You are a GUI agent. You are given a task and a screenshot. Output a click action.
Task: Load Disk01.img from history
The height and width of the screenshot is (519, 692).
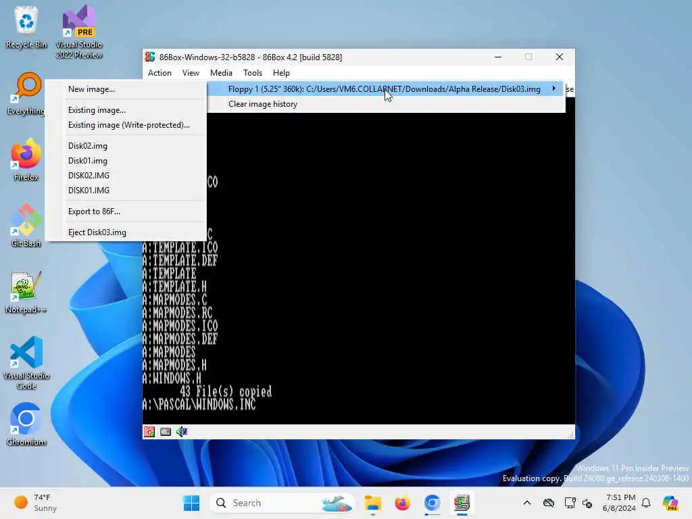(x=126, y=161)
